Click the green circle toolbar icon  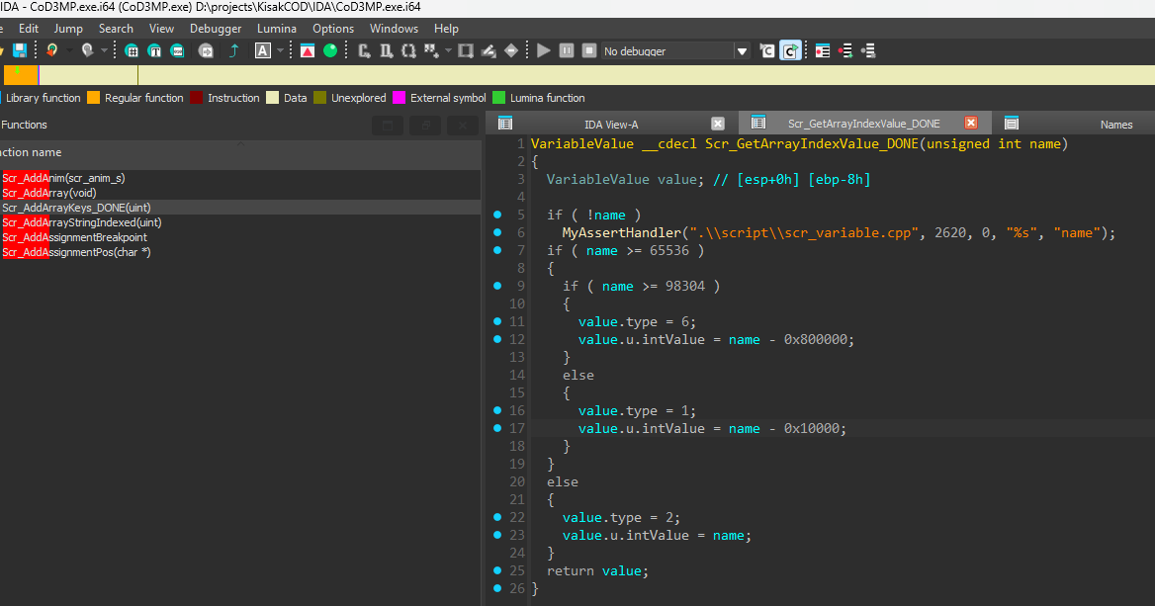(330, 50)
